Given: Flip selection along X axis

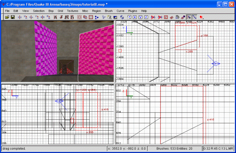Looking at the screenshot, I should point(20,17).
